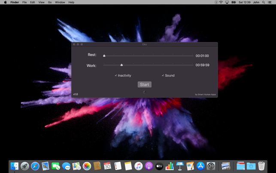Image resolution: width=276 pixels, height=173 pixels.
Task: Open the Wi-Fi status menu
Action: pyautogui.click(x=221, y=2)
